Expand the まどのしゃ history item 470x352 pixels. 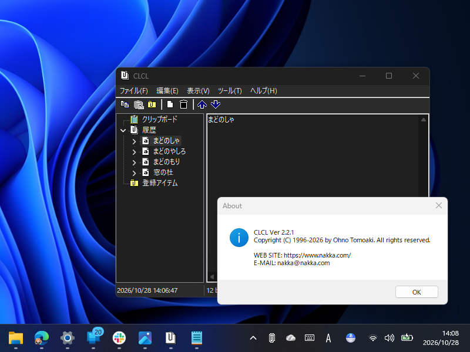point(134,141)
